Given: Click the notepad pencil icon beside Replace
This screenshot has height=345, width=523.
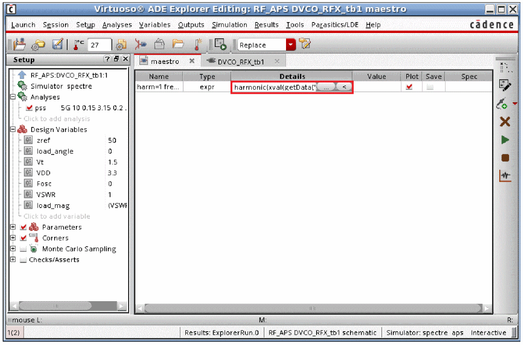Looking at the screenshot, I should pyautogui.click(x=305, y=44).
